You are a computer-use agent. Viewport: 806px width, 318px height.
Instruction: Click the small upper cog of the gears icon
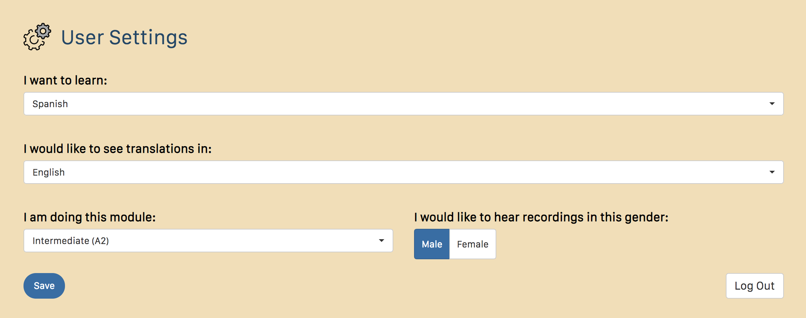click(43, 31)
